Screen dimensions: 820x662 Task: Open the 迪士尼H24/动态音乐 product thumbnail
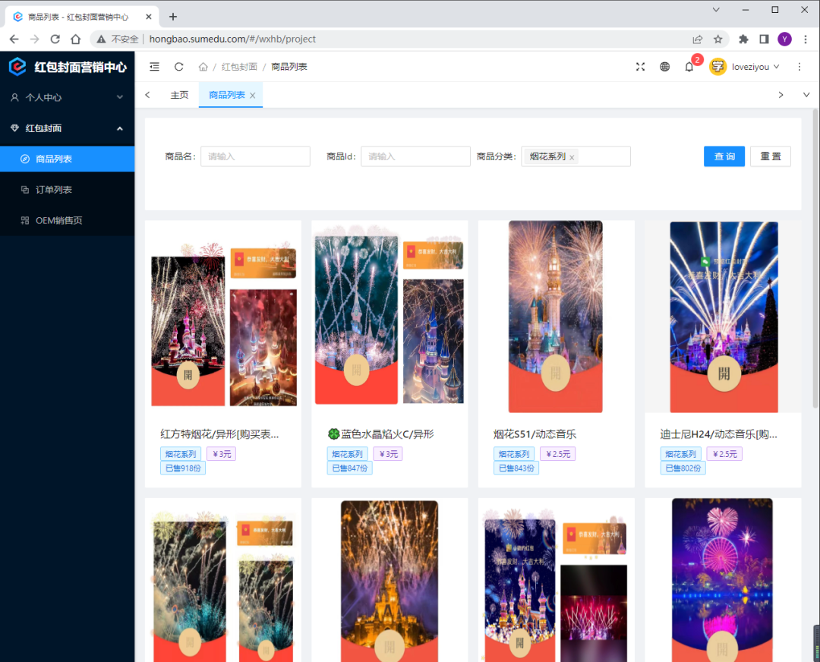724,317
